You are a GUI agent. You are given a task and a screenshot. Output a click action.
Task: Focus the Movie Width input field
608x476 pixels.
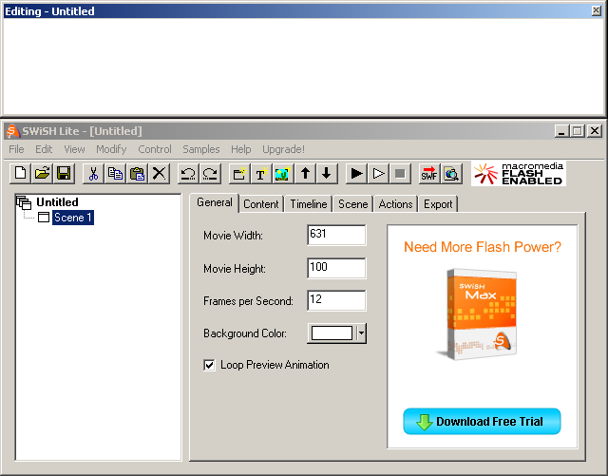[336, 235]
